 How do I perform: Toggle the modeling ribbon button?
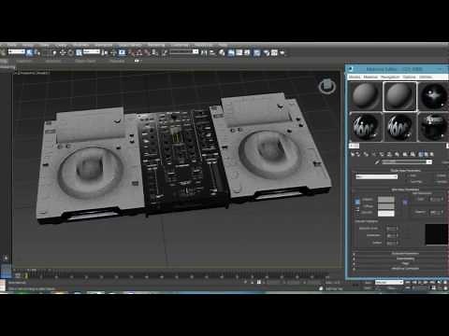(x=231, y=52)
